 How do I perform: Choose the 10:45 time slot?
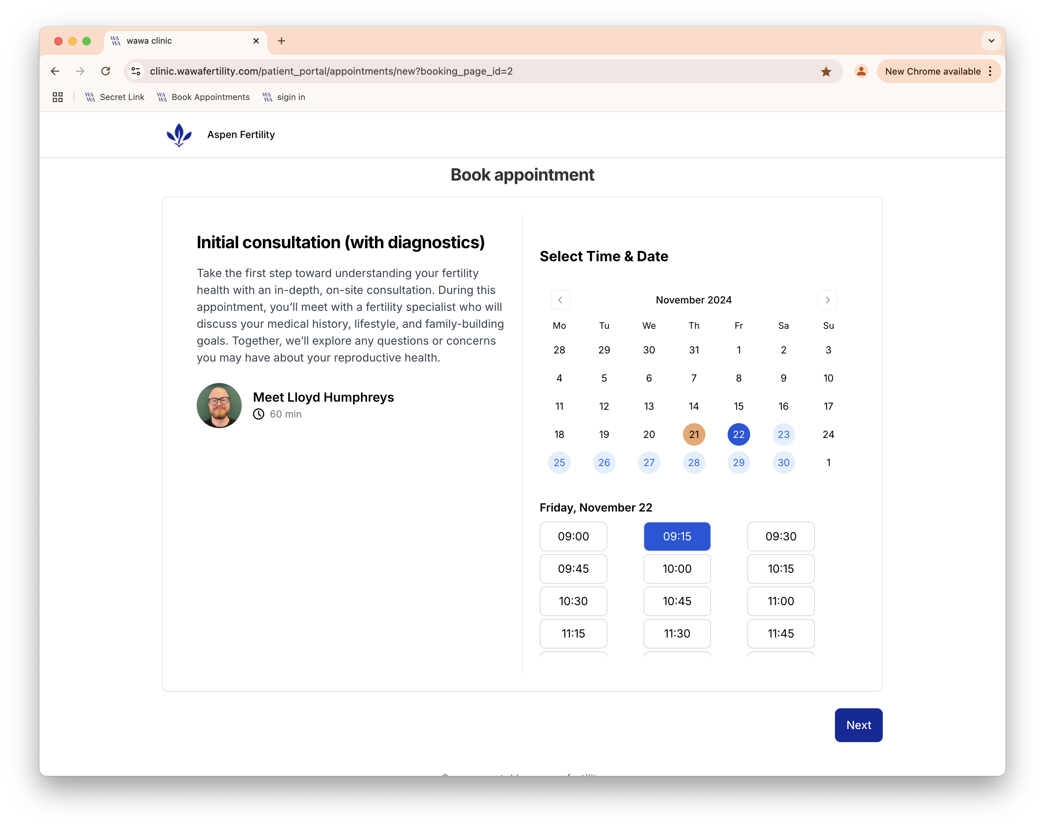(677, 601)
